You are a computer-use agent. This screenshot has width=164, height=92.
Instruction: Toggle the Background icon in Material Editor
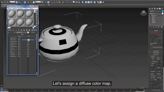pos(37,15)
